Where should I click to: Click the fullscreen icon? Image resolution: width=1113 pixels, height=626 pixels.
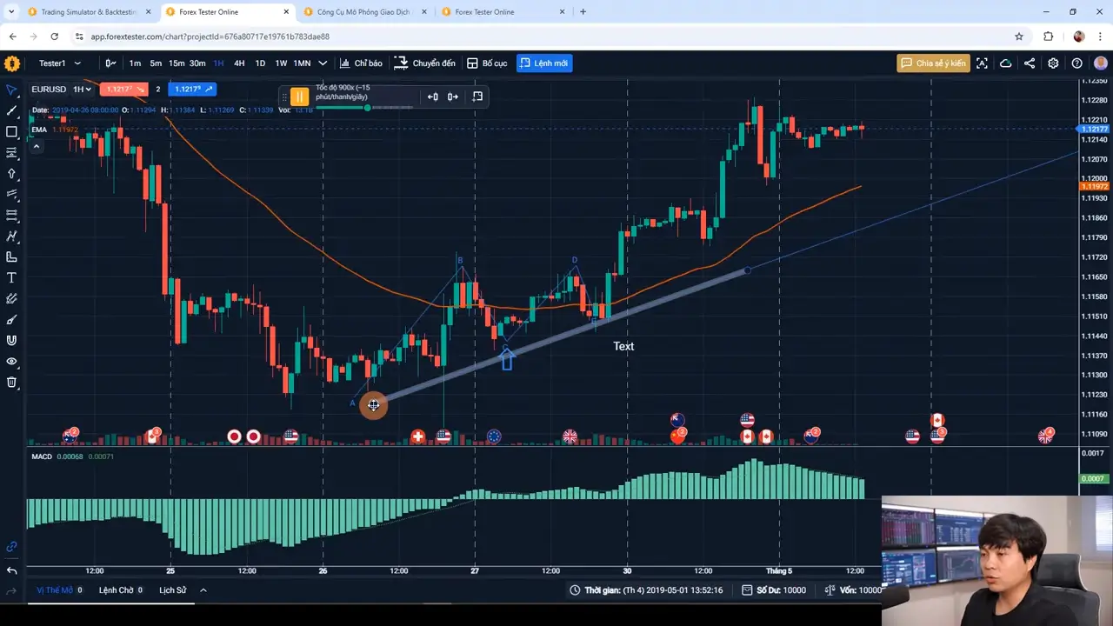(x=982, y=63)
